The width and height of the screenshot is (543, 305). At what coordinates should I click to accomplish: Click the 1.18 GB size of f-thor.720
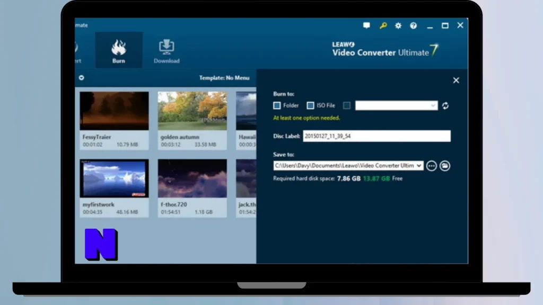click(204, 212)
